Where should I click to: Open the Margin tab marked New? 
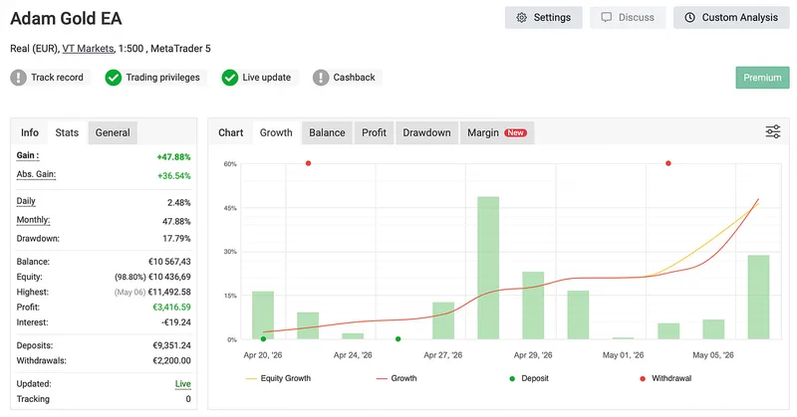497,132
